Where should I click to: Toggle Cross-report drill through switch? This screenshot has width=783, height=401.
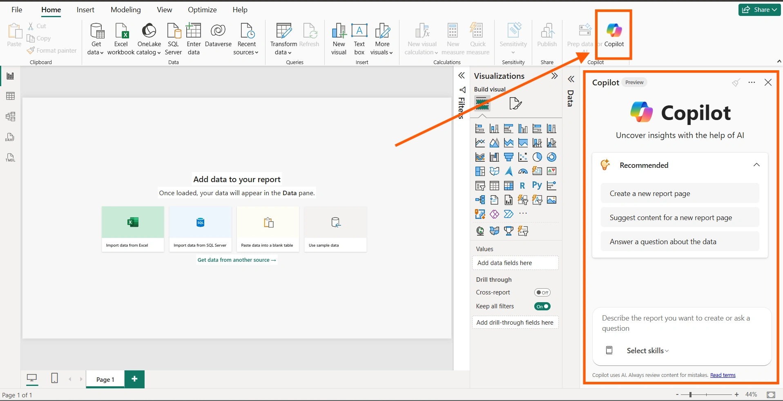[542, 292]
